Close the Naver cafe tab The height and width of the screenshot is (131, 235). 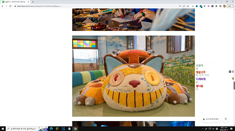click(x=28, y=2)
